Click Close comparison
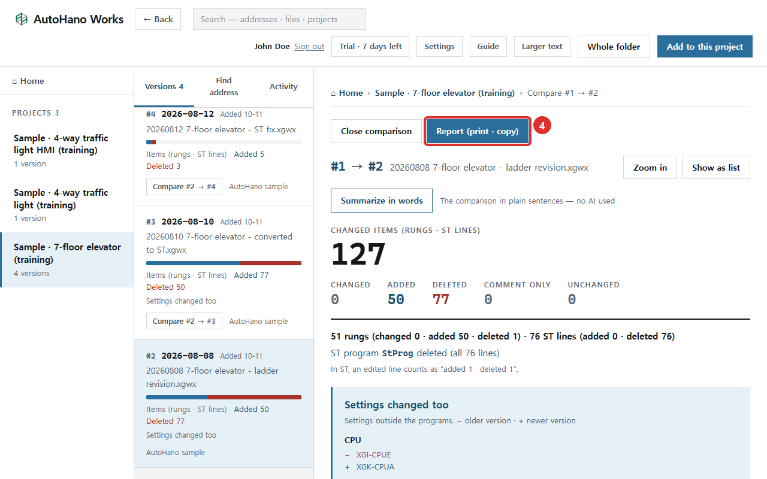 376,131
